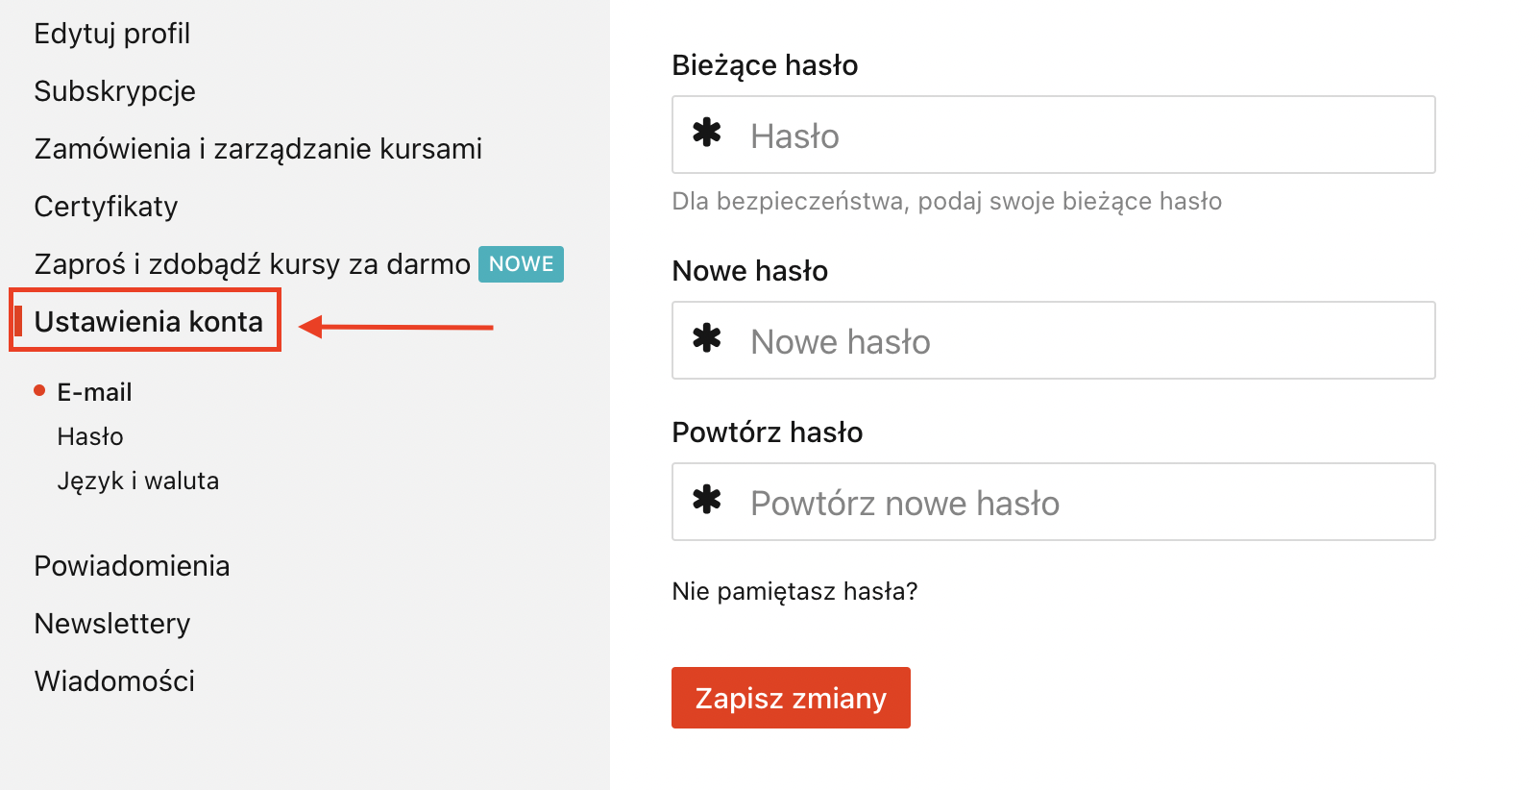Open Edytuj profil in the sidebar
Viewport: 1539px width, 790px height.
(112, 34)
